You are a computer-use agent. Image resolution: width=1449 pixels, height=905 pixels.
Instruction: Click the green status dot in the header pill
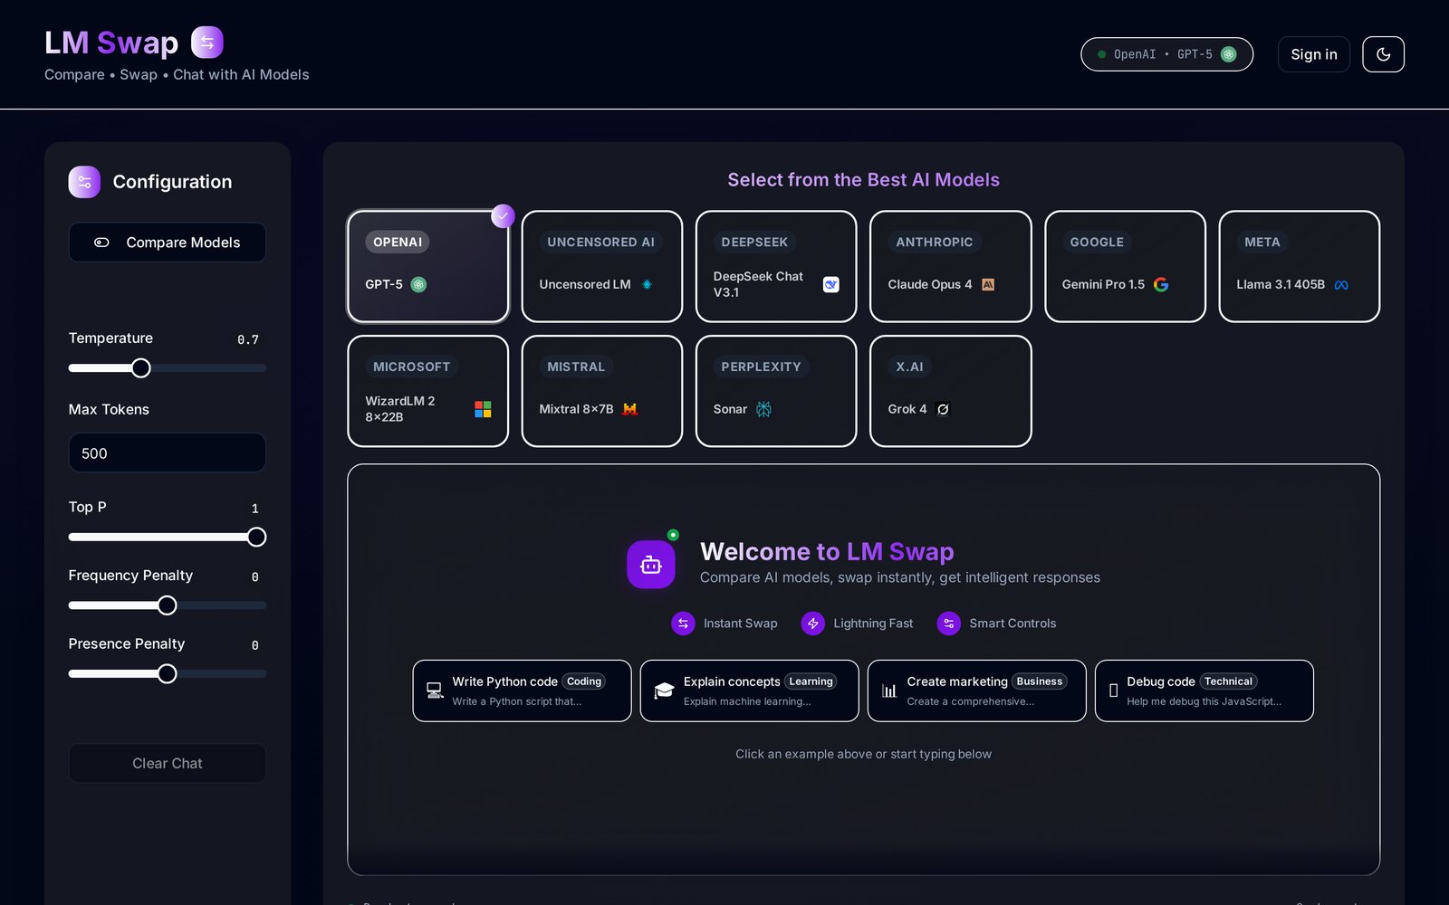1101,54
